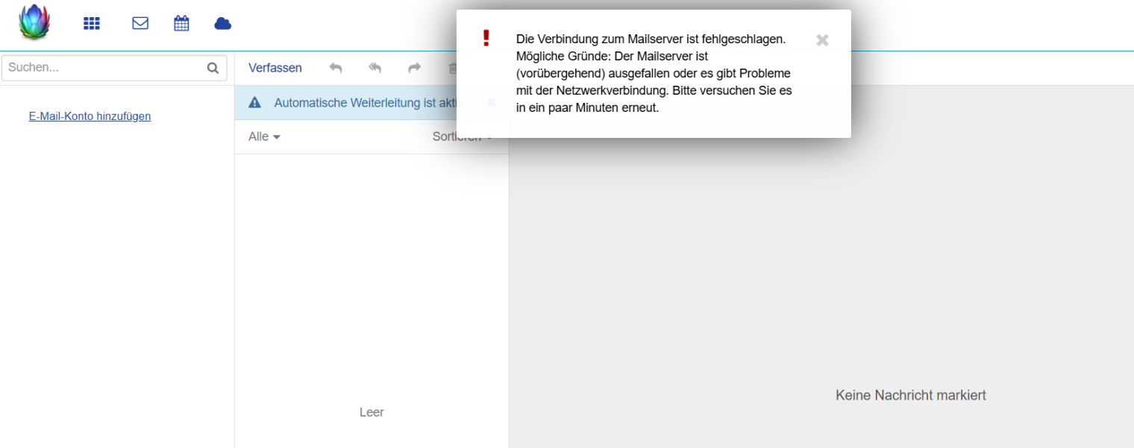Open the mail envelope icon
The height and width of the screenshot is (448, 1134).
click(140, 23)
